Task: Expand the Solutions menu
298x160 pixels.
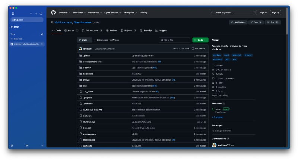Action: point(79,13)
